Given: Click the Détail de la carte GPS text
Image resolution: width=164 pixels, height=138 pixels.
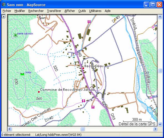Looking at the screenshot, I should (137, 124).
